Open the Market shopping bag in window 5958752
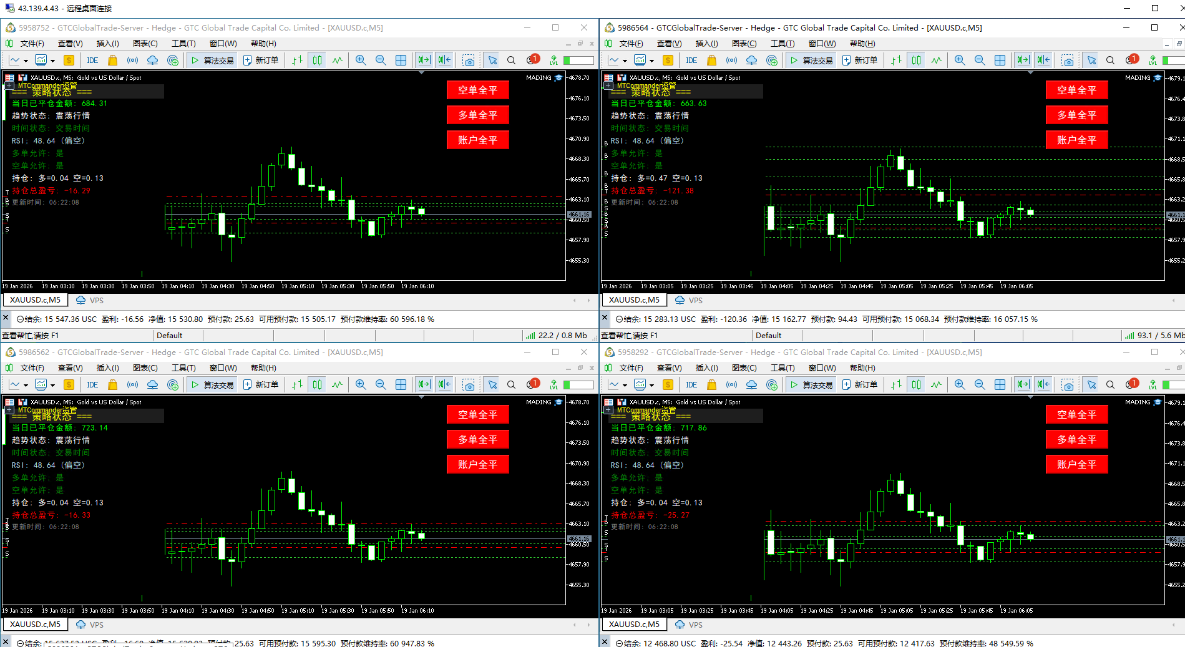Screen dimensions: 1185x647 click(x=112, y=61)
